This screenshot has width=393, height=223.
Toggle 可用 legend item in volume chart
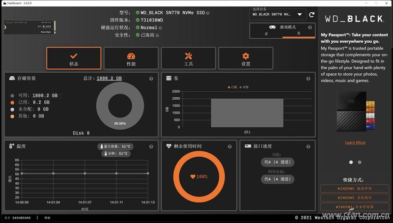(x=244, y=87)
